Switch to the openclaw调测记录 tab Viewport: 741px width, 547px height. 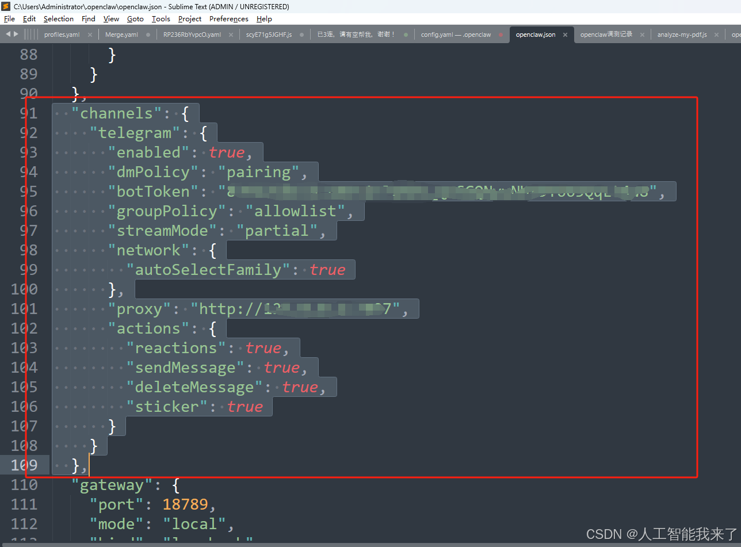pyautogui.click(x=606, y=35)
